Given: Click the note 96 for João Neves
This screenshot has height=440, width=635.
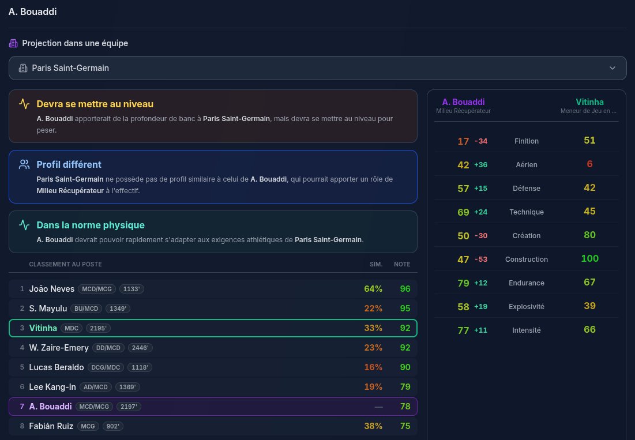Looking at the screenshot, I should click(405, 288).
